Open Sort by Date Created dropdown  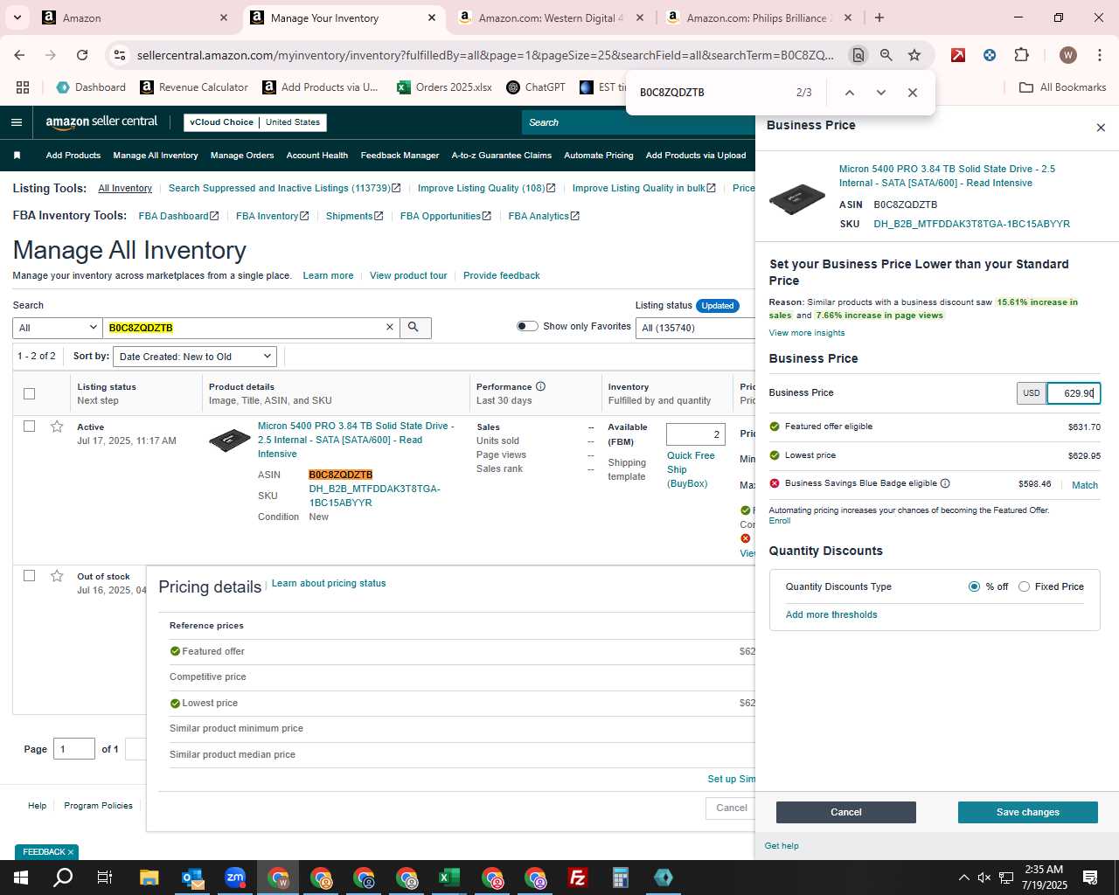point(196,357)
